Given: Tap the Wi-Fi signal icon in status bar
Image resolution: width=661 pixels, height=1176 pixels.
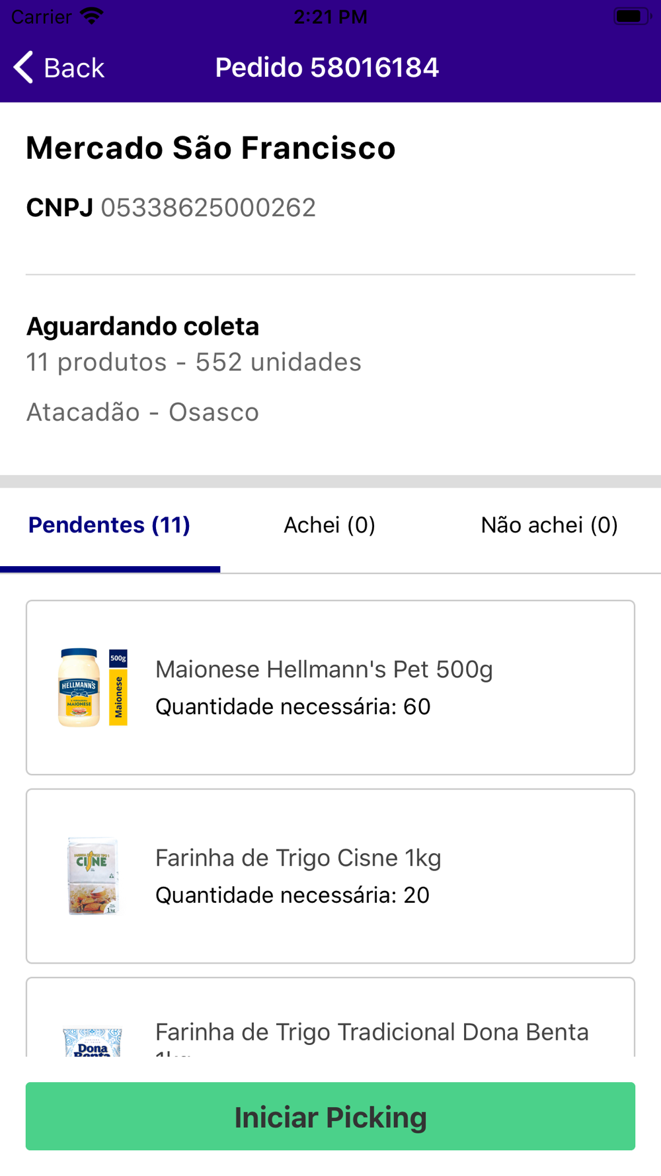Looking at the screenshot, I should point(92,16).
